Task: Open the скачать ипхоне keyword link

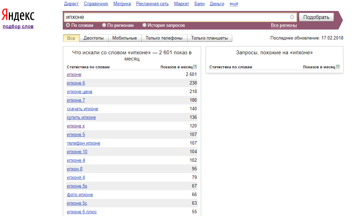Action: [x=82, y=109]
